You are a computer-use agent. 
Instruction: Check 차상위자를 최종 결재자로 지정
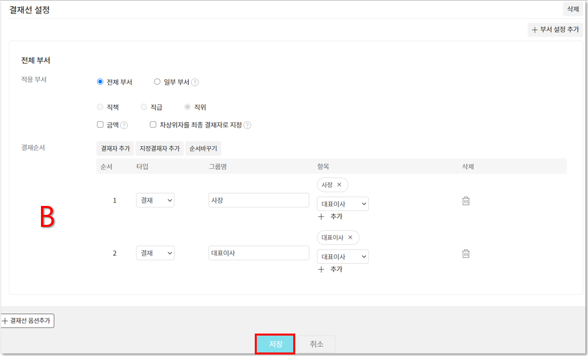pos(153,125)
